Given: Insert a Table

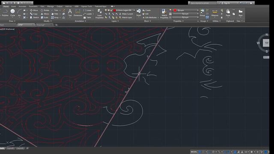Looking at the screenshot, I should click(87, 18).
